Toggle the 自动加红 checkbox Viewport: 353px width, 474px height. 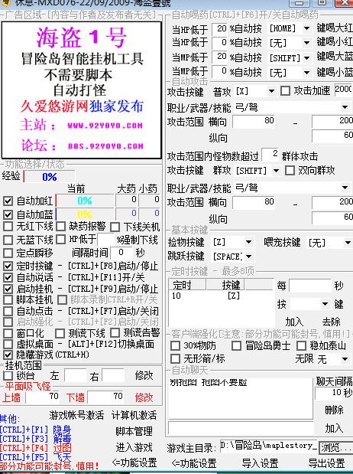(8, 201)
